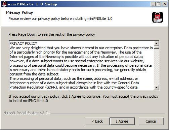Click the 'Press Page Down' instruction text
Viewport: 169px width, 130px height.
(52, 34)
